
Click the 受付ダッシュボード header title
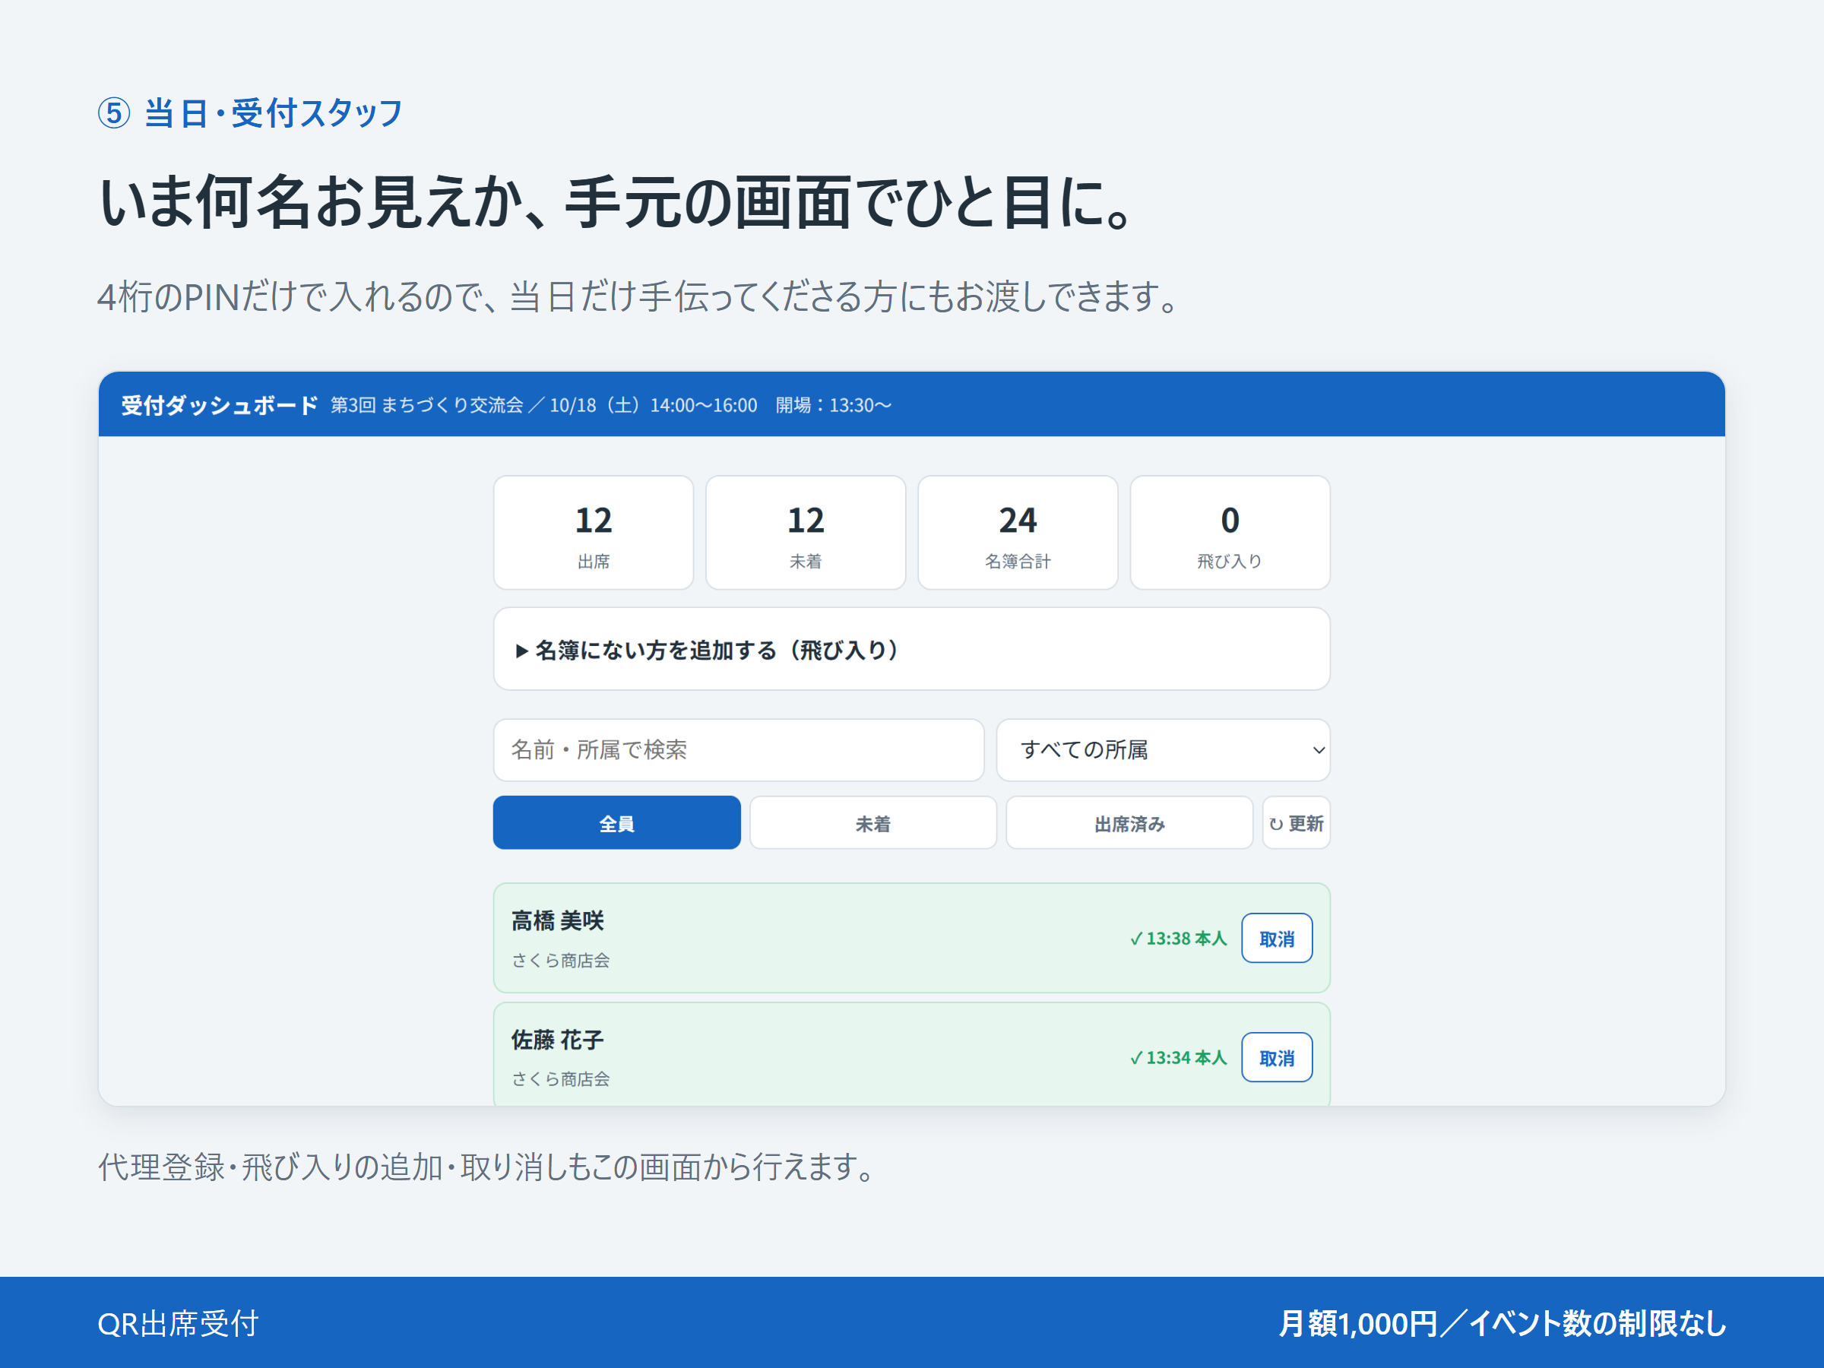220,405
